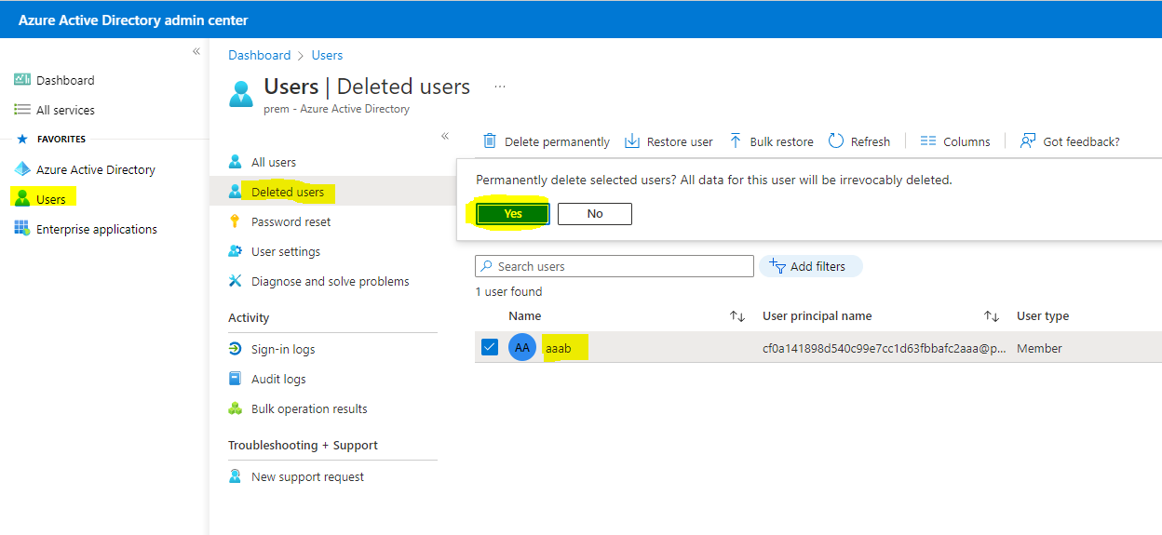Viewport: 1162px width, 535px height.
Task: Click the Columns layout icon
Action: pos(928,141)
